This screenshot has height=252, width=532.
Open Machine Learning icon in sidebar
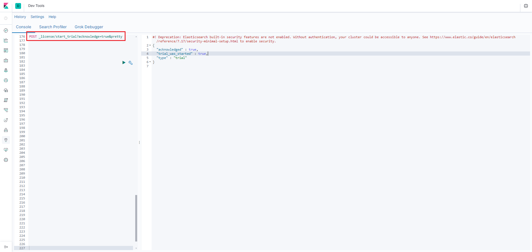[x=6, y=80]
